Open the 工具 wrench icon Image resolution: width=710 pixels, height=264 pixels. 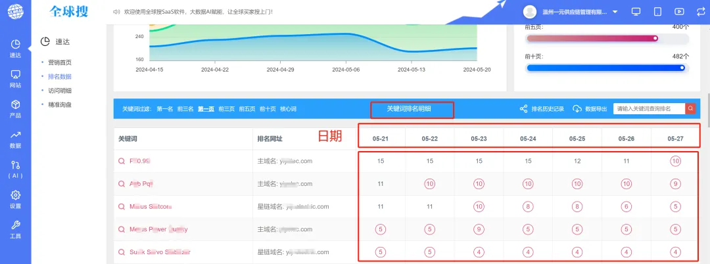(15, 229)
